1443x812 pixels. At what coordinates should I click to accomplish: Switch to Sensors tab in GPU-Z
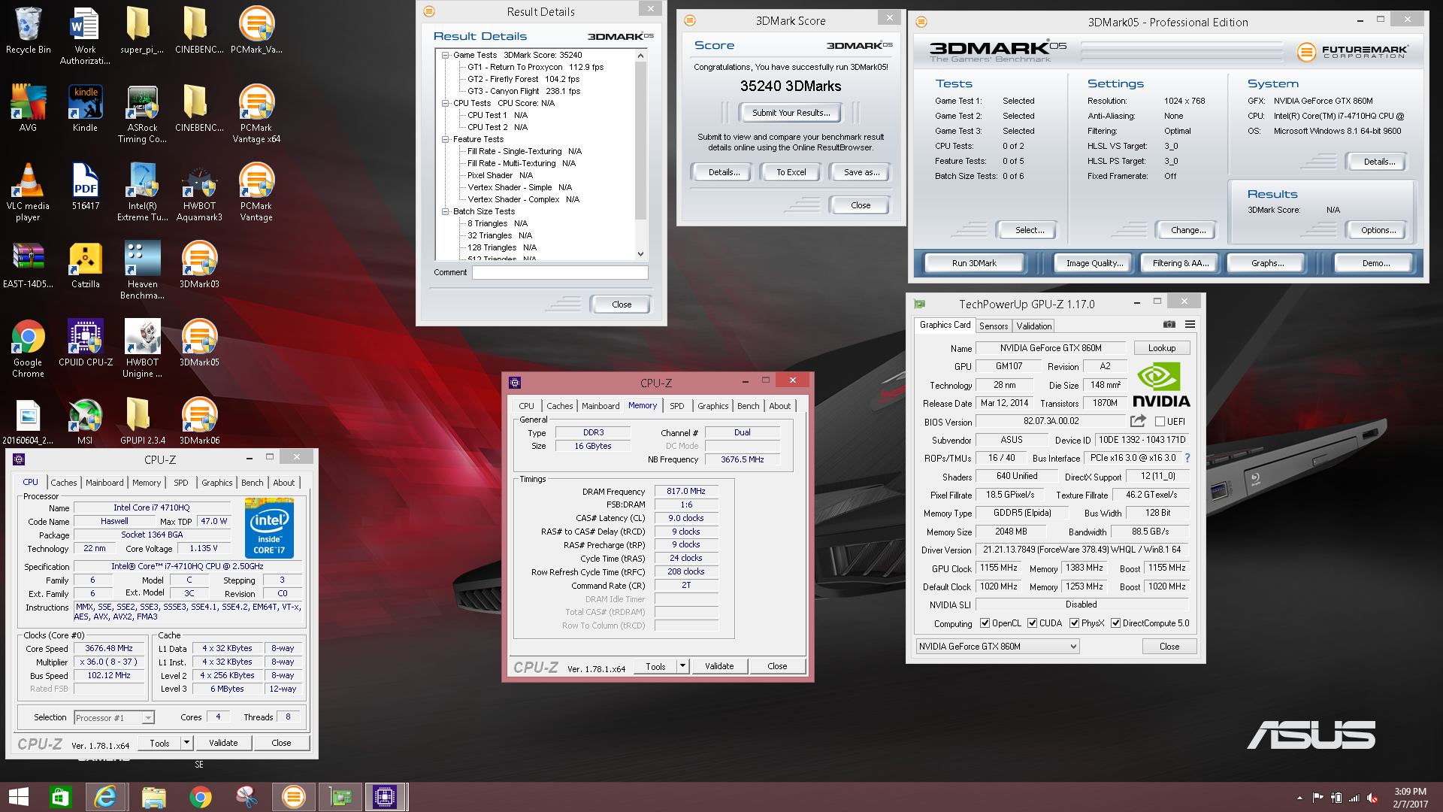coord(993,326)
